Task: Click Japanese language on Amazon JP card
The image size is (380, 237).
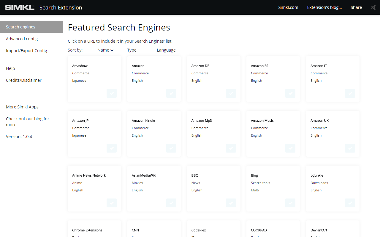Action: tap(79, 135)
